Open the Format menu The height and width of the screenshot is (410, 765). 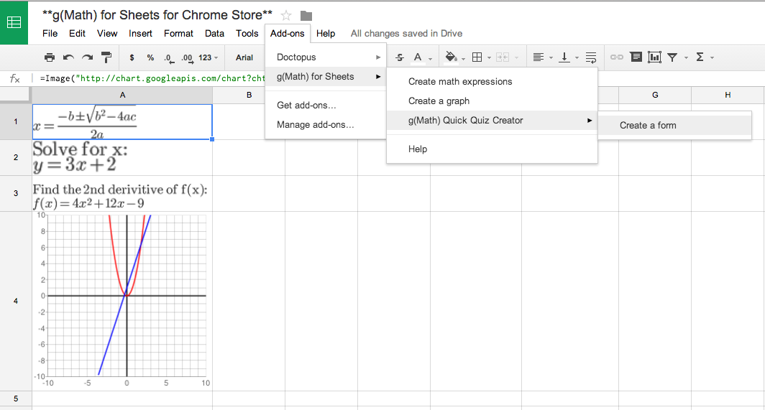click(178, 33)
